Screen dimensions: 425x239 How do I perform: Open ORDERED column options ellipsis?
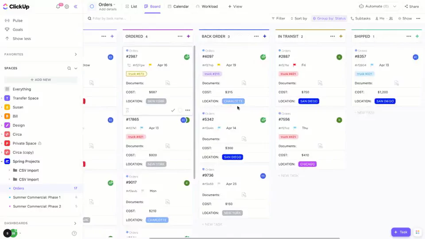[180, 36]
